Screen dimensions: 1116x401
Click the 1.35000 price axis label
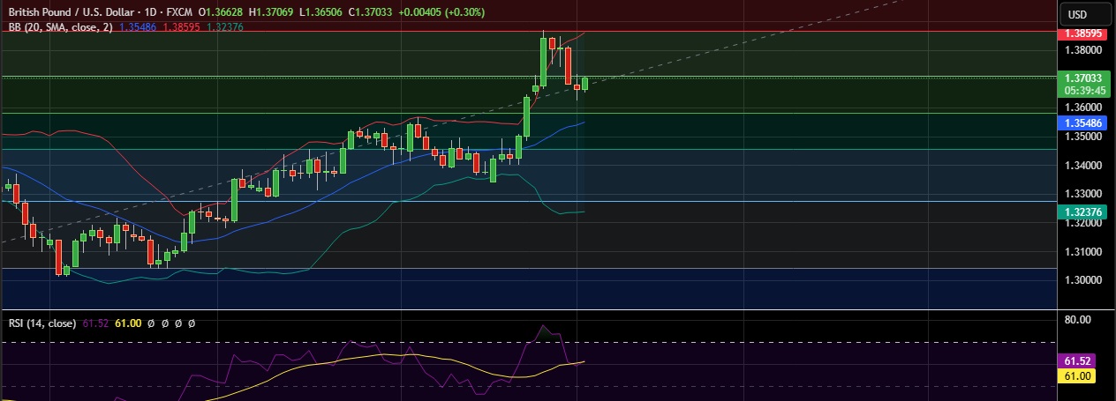pos(1082,137)
